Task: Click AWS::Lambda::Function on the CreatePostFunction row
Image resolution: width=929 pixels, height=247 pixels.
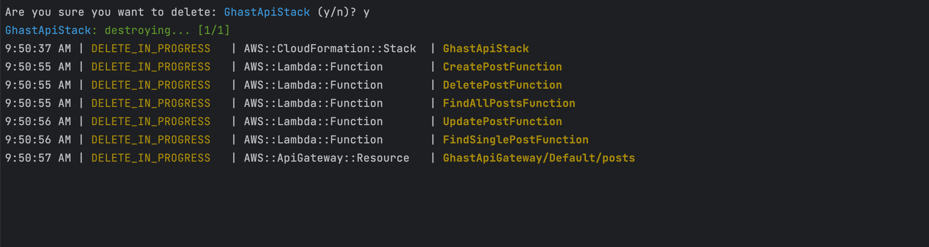Action: 313,67
